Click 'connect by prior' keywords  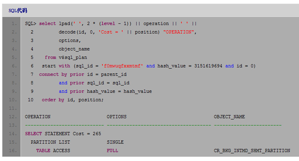point(62,75)
